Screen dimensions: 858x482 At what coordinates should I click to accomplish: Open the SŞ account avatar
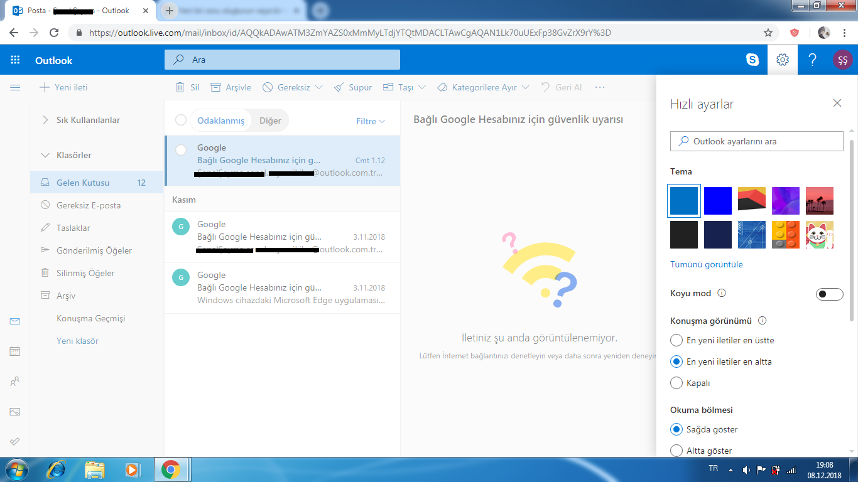click(842, 60)
